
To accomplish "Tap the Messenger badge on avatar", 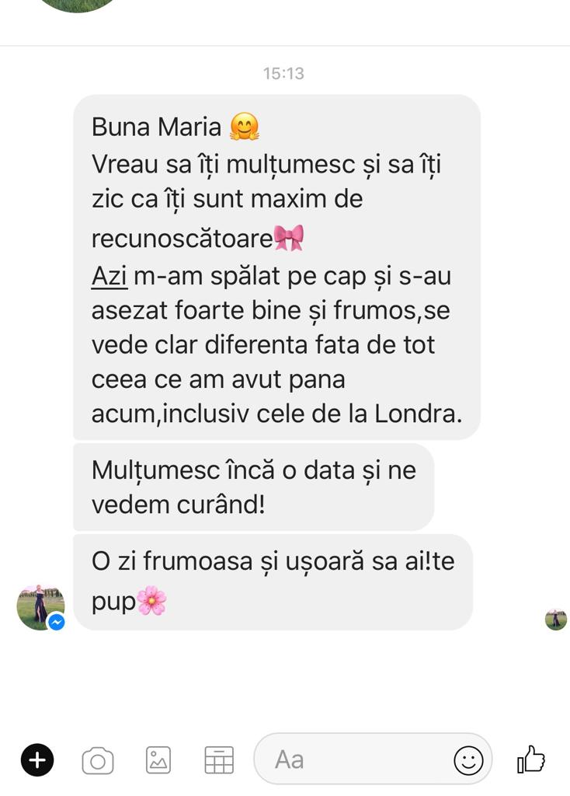I will 57,622.
